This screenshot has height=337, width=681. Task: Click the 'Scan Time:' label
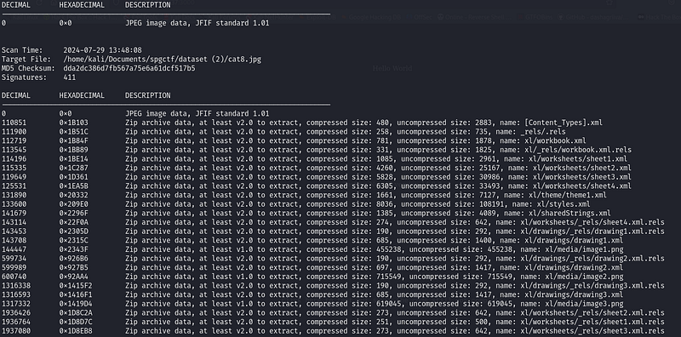pos(22,50)
